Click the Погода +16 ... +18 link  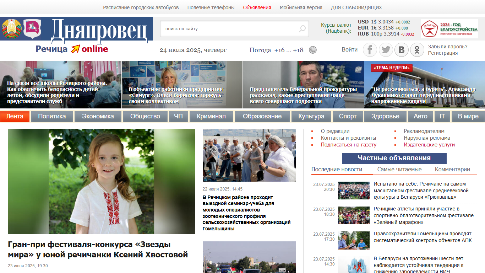click(277, 50)
